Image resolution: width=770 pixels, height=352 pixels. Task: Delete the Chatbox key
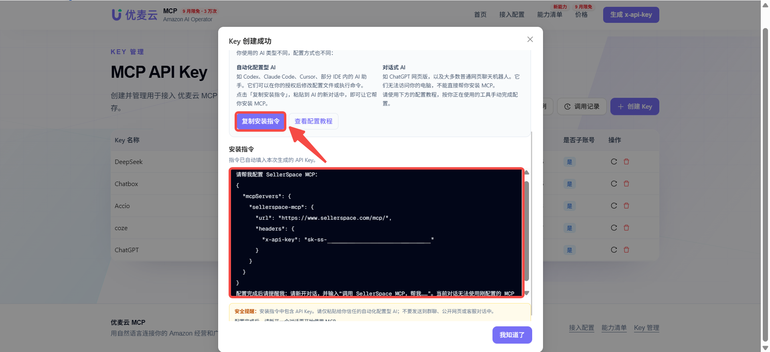[626, 184]
